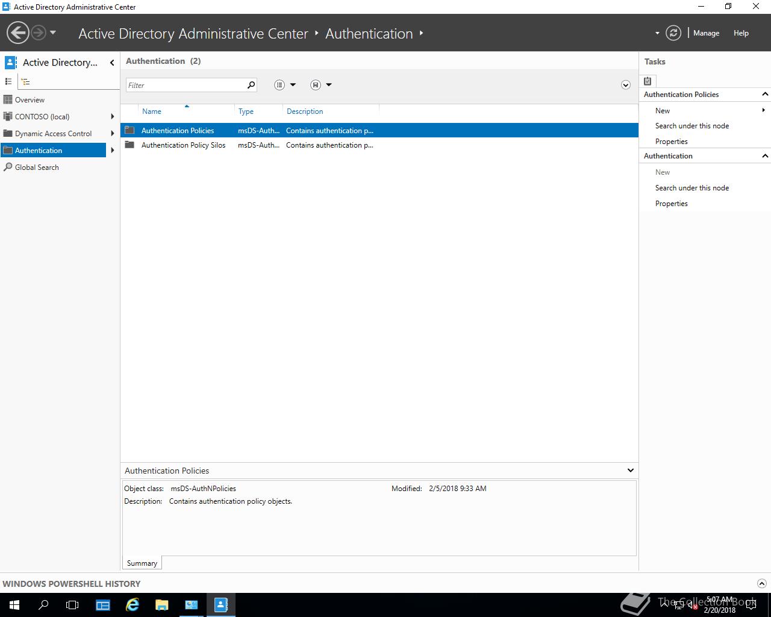This screenshot has width=771, height=617.
Task: Click the Filter text box
Action: [x=186, y=85]
